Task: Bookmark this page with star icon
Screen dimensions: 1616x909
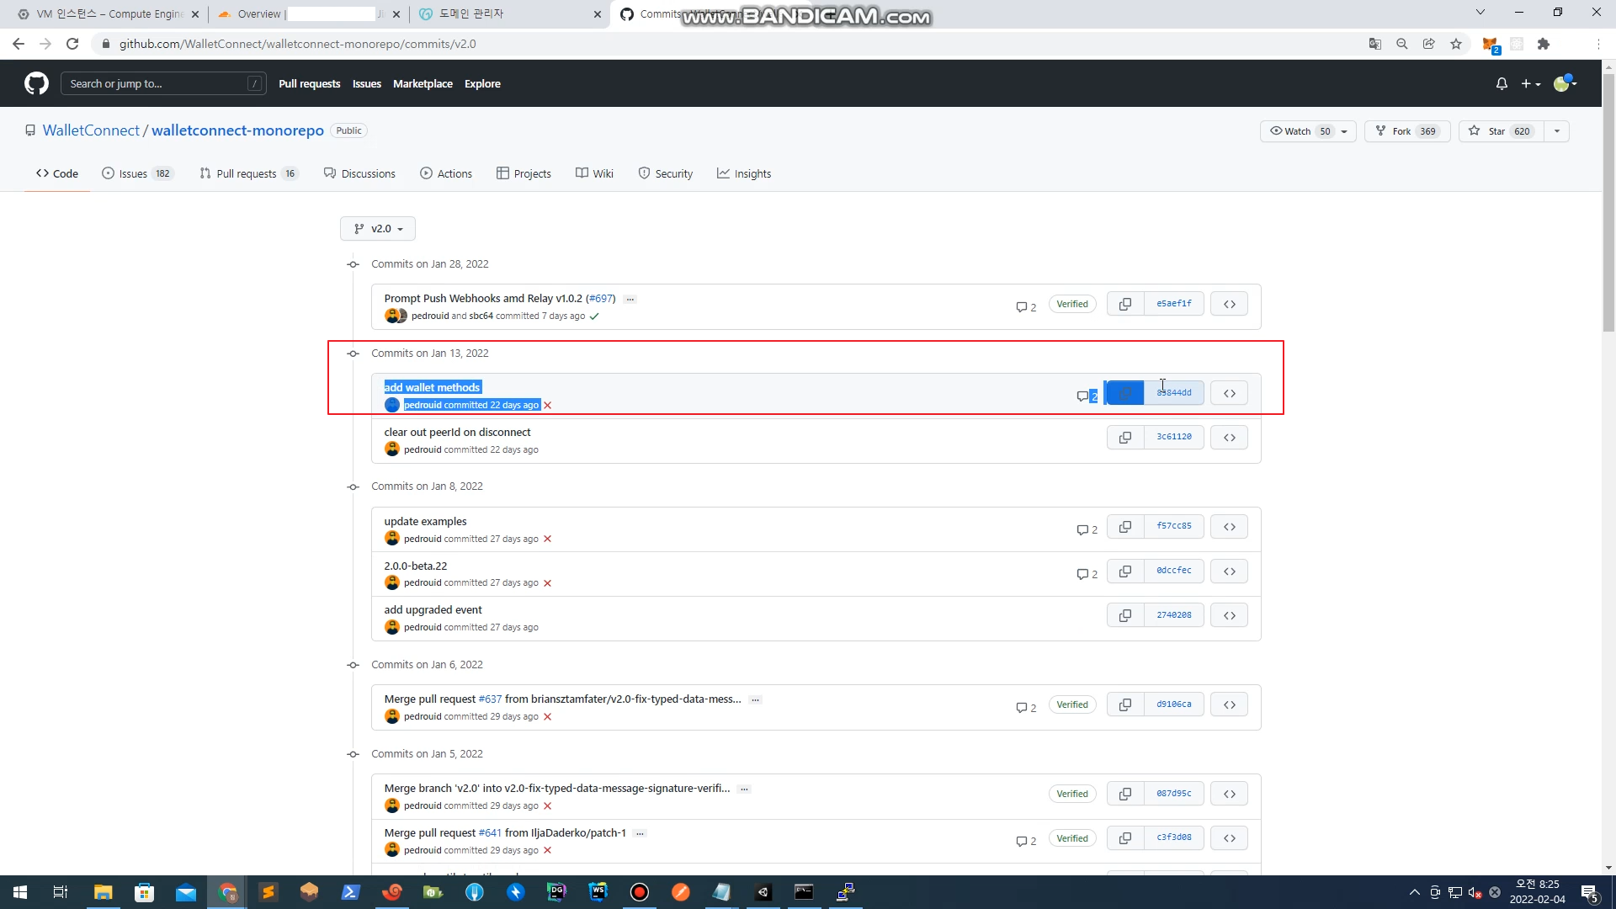Action: coord(1456,44)
